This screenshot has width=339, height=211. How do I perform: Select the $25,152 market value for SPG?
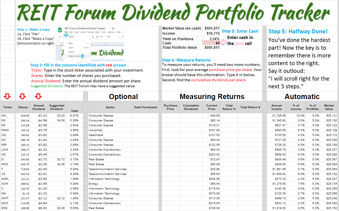tap(329, 208)
